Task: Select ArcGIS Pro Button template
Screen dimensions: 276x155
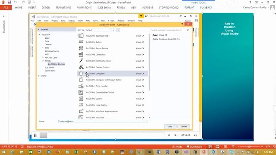Action: coord(113,42)
